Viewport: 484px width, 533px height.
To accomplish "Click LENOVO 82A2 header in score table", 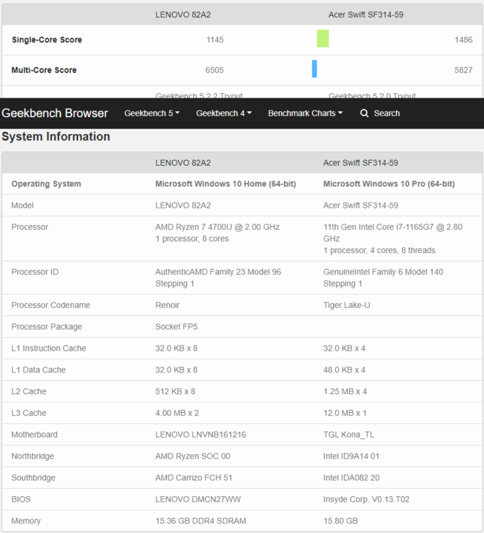I will click(183, 14).
